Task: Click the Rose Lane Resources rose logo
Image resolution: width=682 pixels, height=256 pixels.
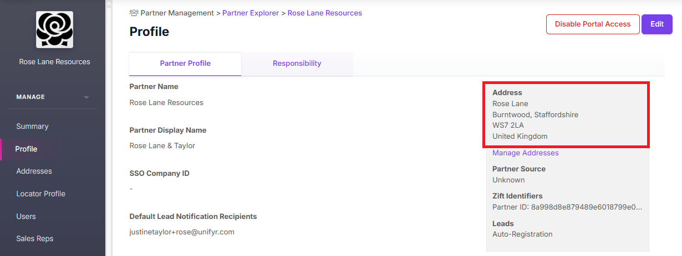Action: (x=54, y=29)
